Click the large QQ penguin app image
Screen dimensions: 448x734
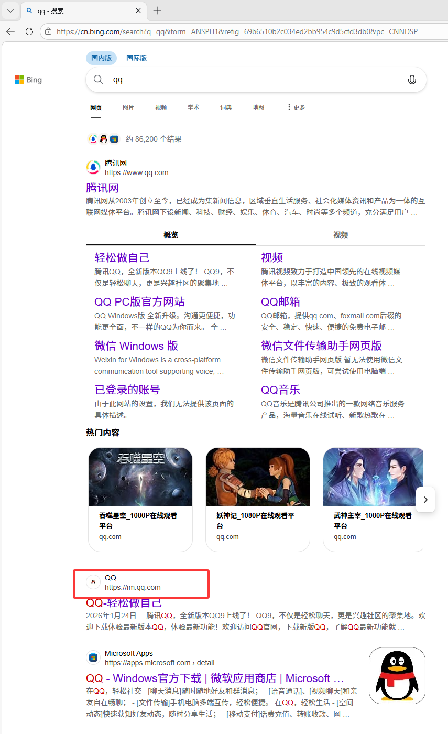[x=397, y=675]
